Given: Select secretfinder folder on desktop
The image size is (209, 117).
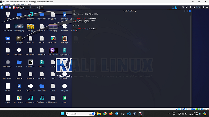Looking at the screenshot, I should pos(42,16).
